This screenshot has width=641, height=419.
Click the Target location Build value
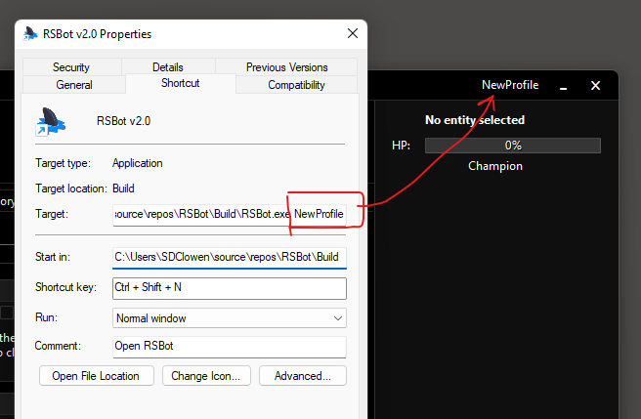click(x=123, y=189)
